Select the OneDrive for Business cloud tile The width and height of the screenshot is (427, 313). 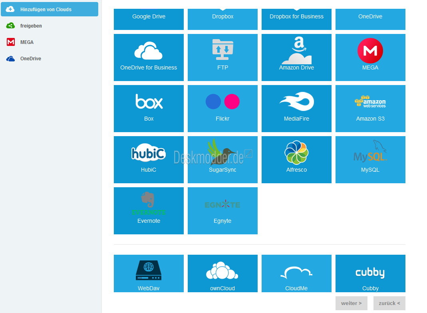(x=149, y=57)
